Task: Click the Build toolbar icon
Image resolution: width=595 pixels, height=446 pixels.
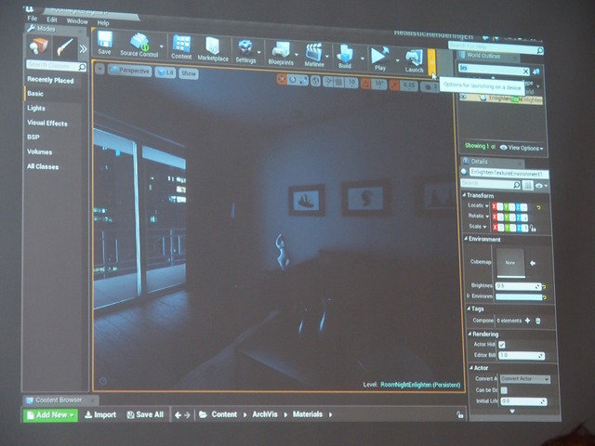Action: [x=345, y=56]
